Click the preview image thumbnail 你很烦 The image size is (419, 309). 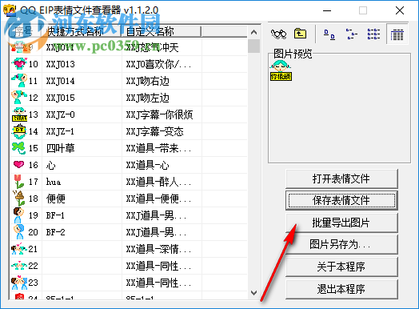click(281, 70)
